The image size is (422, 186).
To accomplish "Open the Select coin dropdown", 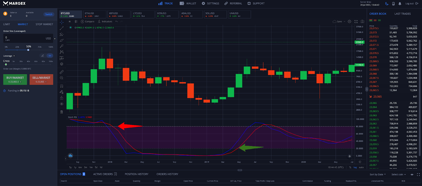I will click(399, 174).
